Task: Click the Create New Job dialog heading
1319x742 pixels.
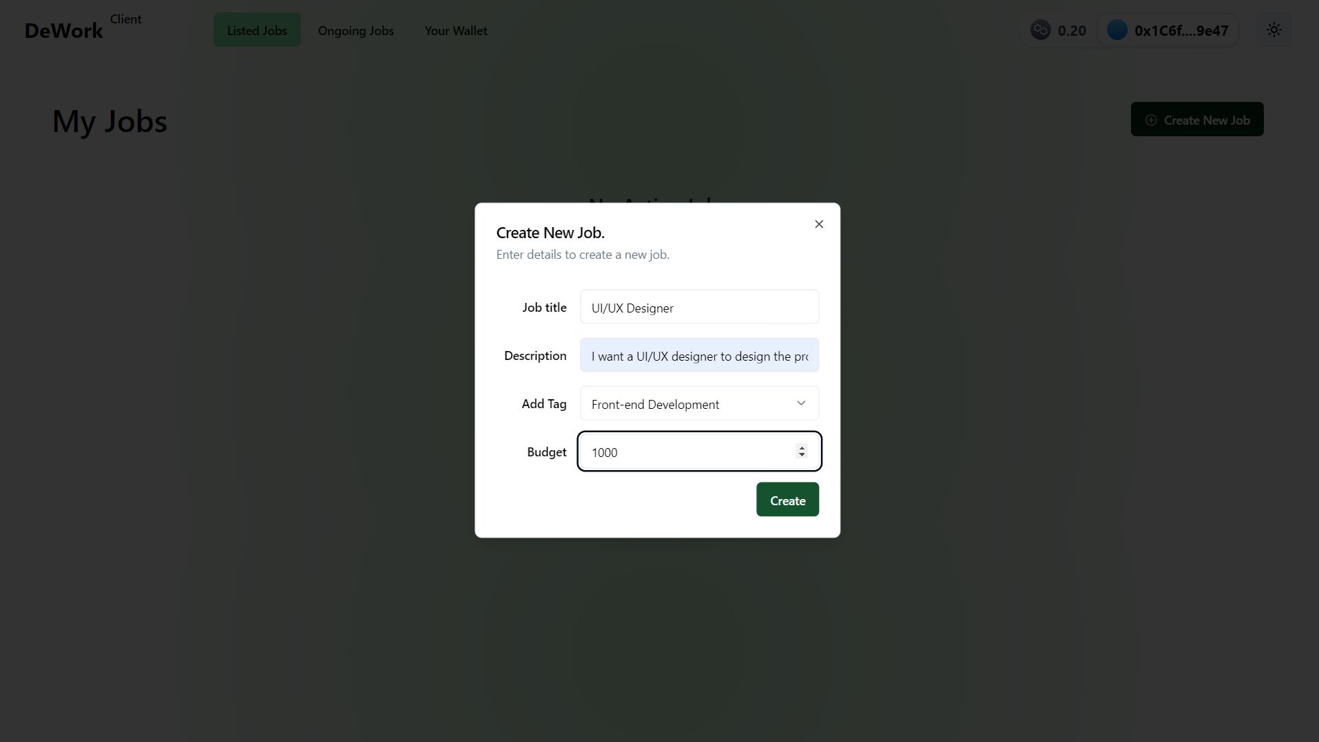Action: (x=550, y=233)
